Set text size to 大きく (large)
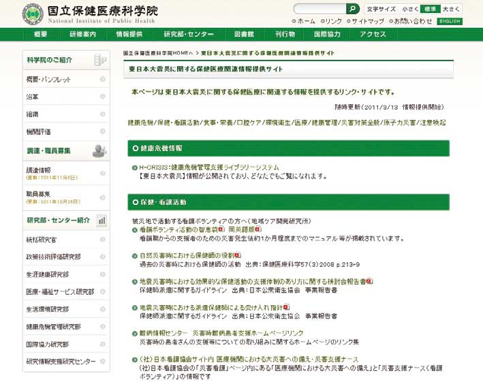483x384 pixels. pyautogui.click(x=450, y=9)
